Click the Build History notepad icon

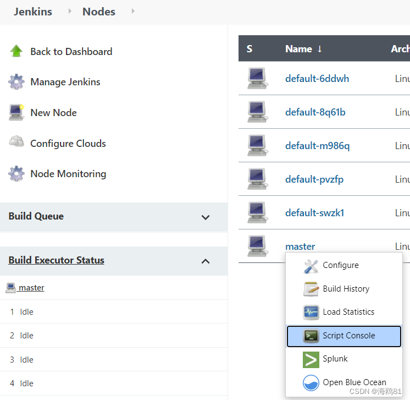(311, 289)
